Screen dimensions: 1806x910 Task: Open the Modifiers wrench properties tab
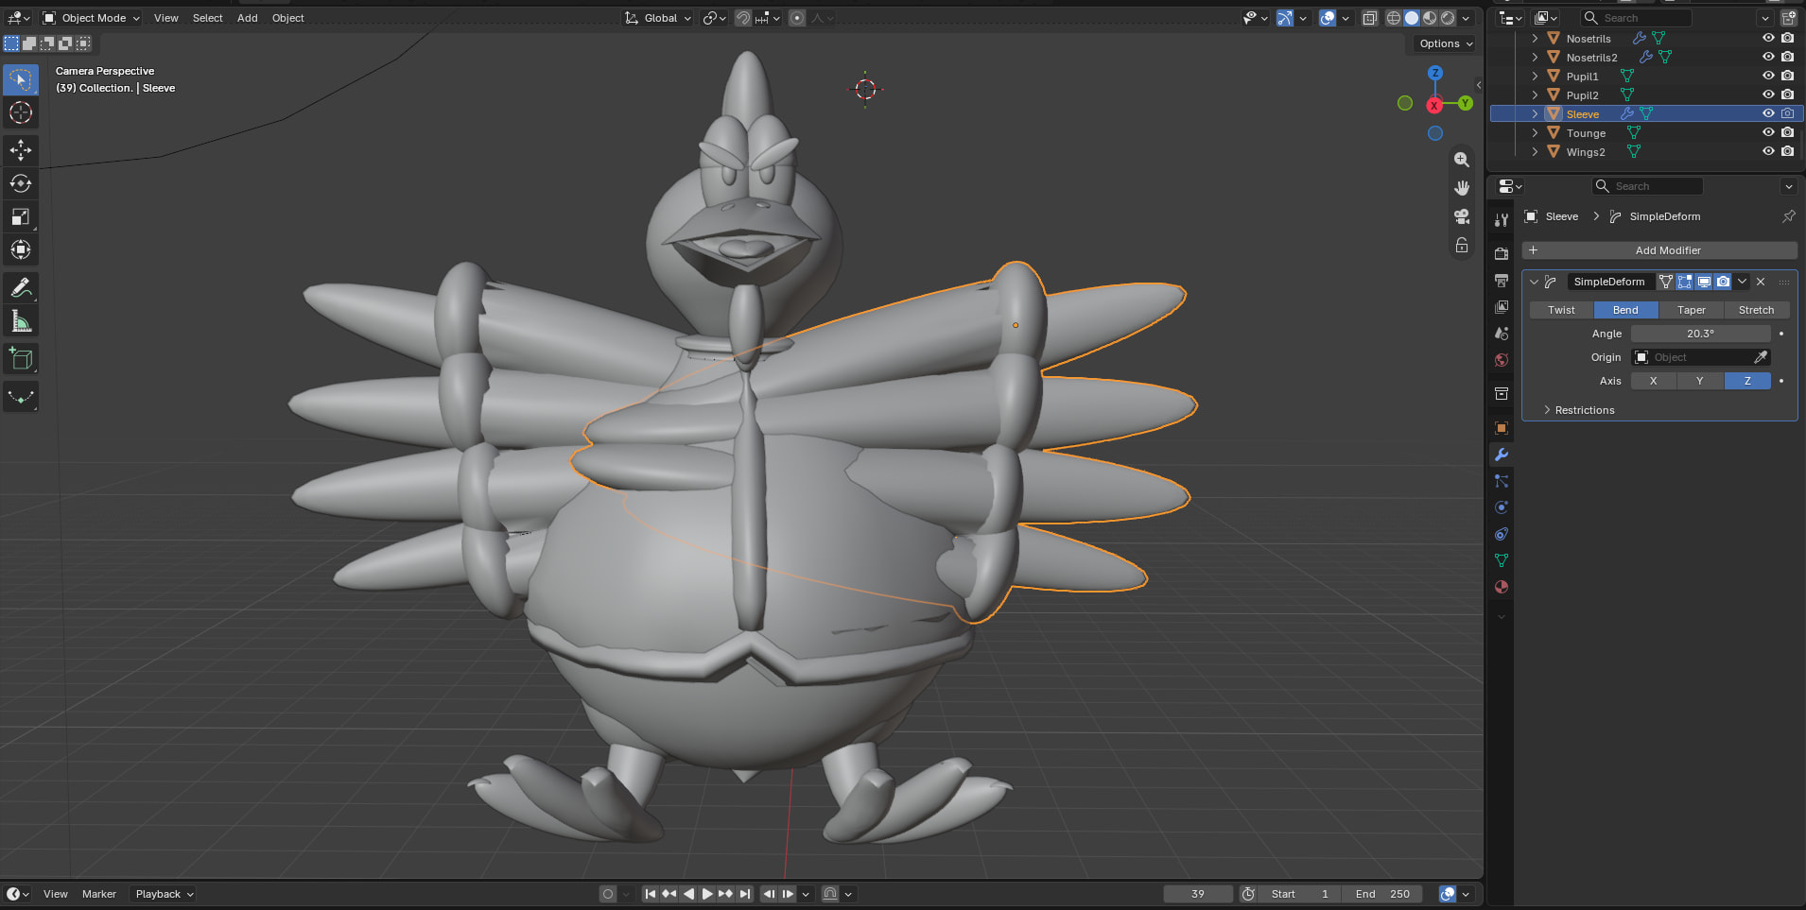coord(1501,455)
